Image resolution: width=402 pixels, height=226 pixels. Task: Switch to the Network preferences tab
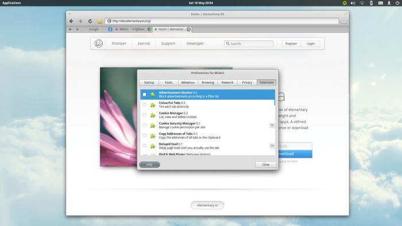point(227,83)
